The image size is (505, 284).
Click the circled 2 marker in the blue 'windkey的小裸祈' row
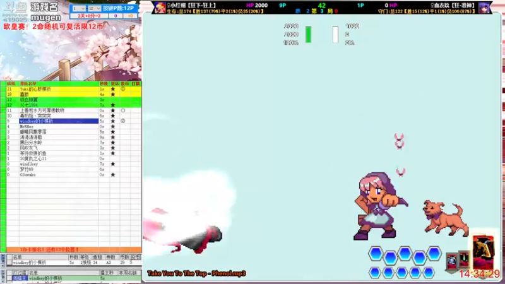(x=122, y=121)
